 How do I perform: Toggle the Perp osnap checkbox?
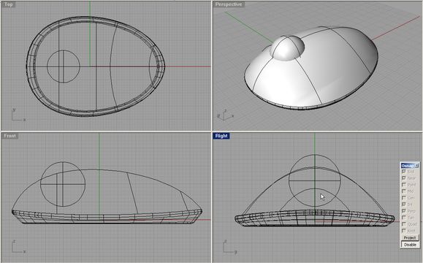point(404,211)
